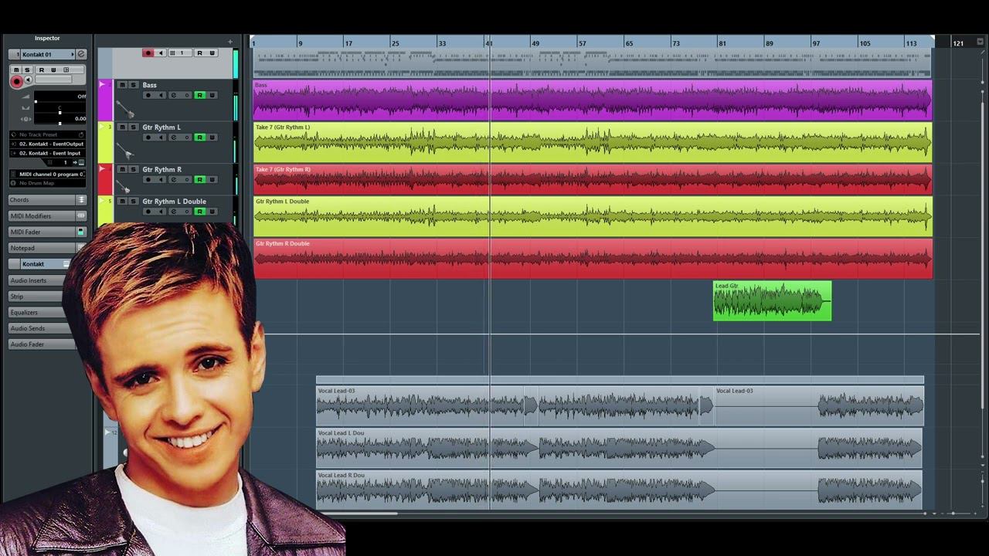989x556 pixels.
Task: Toggle Read automation on Gtr Rythm R
Action: pyautogui.click(x=199, y=179)
